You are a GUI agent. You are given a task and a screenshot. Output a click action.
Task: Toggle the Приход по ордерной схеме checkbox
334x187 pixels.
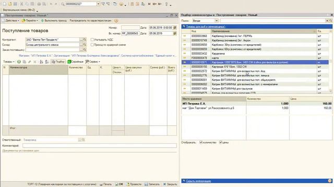92,45
